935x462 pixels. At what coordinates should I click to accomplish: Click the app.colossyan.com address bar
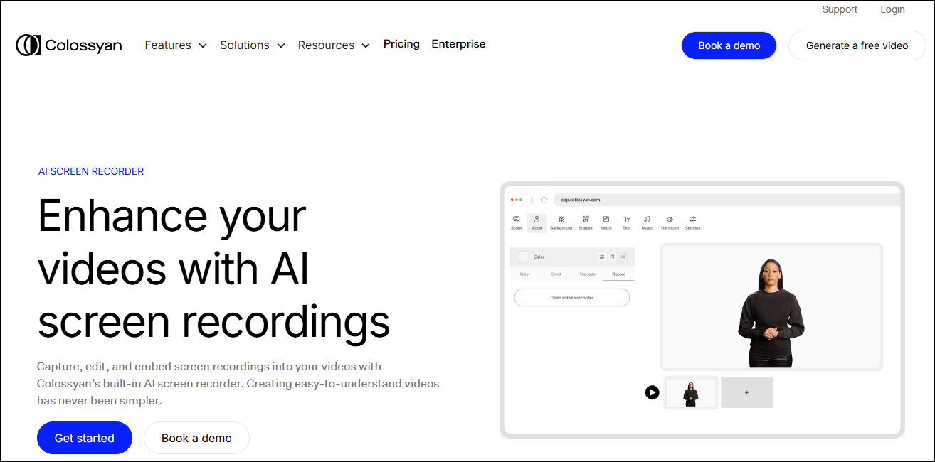726,200
